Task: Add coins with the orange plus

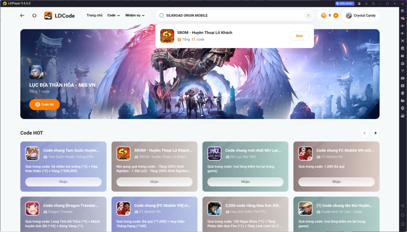Action: pos(335,16)
